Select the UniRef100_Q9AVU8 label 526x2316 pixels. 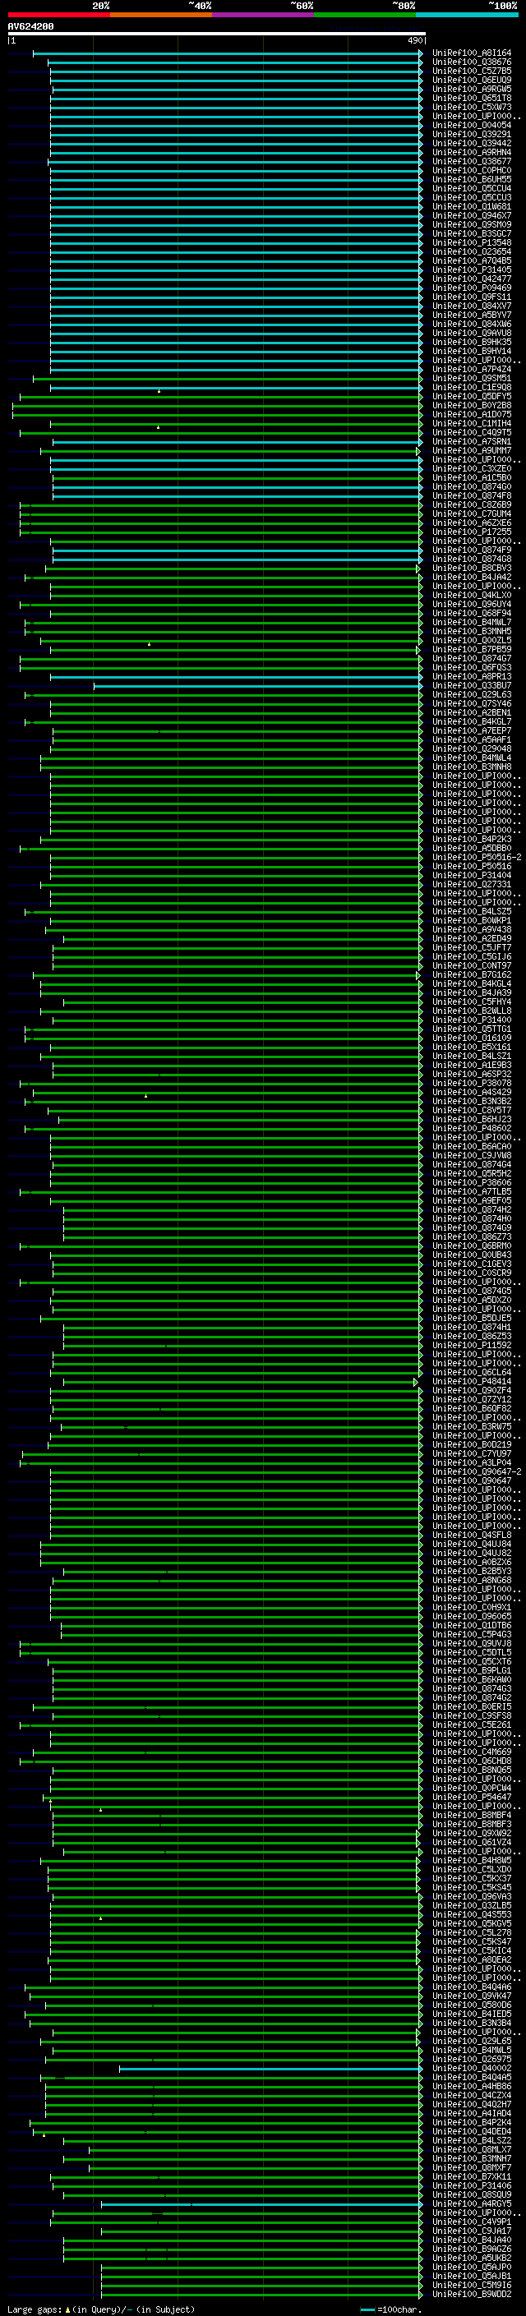tap(472, 334)
